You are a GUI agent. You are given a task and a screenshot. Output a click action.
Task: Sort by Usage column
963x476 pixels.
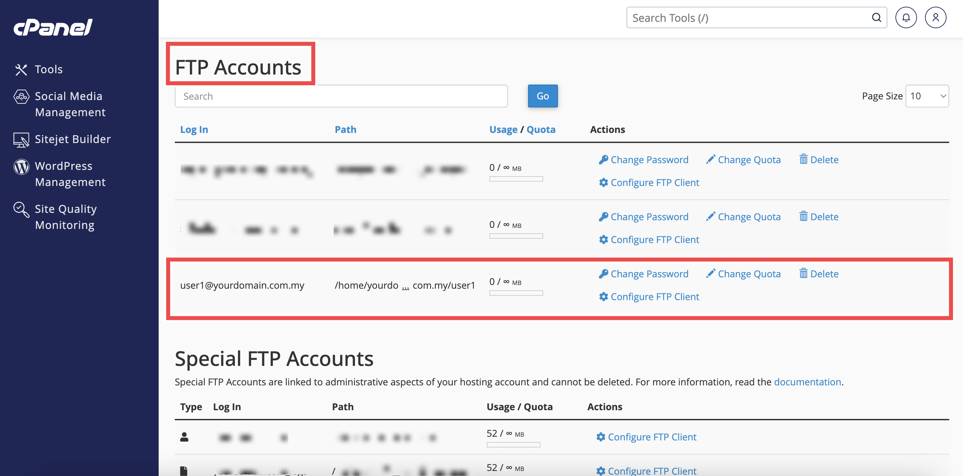pyautogui.click(x=503, y=130)
